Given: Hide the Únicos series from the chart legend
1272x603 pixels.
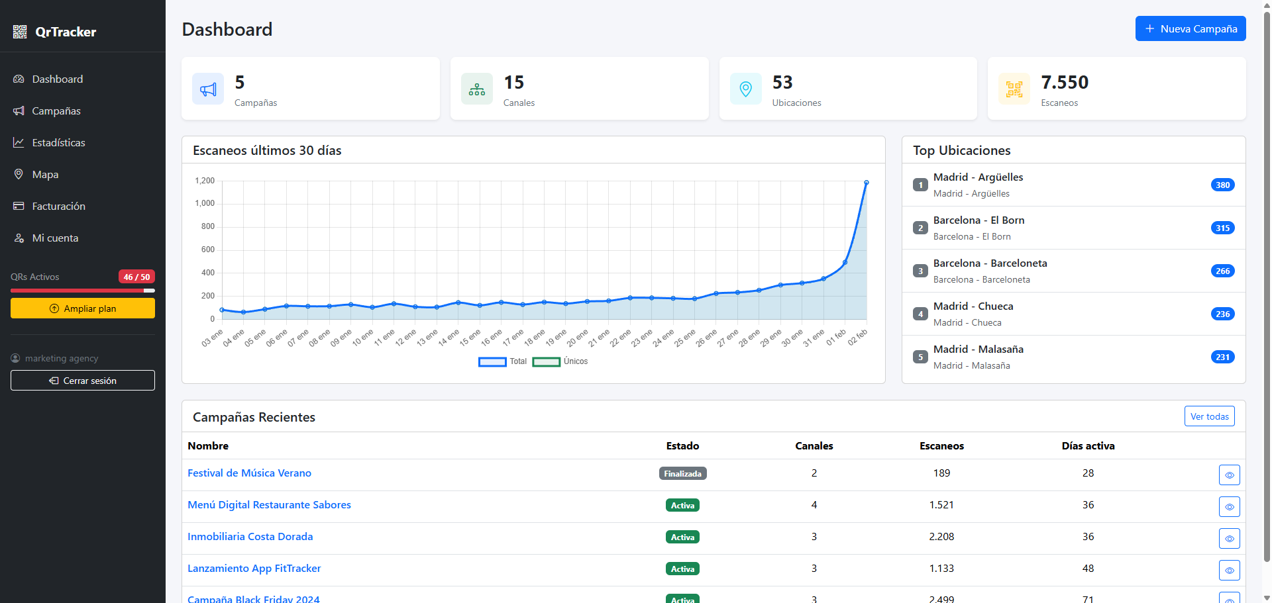Looking at the screenshot, I should click(560, 361).
